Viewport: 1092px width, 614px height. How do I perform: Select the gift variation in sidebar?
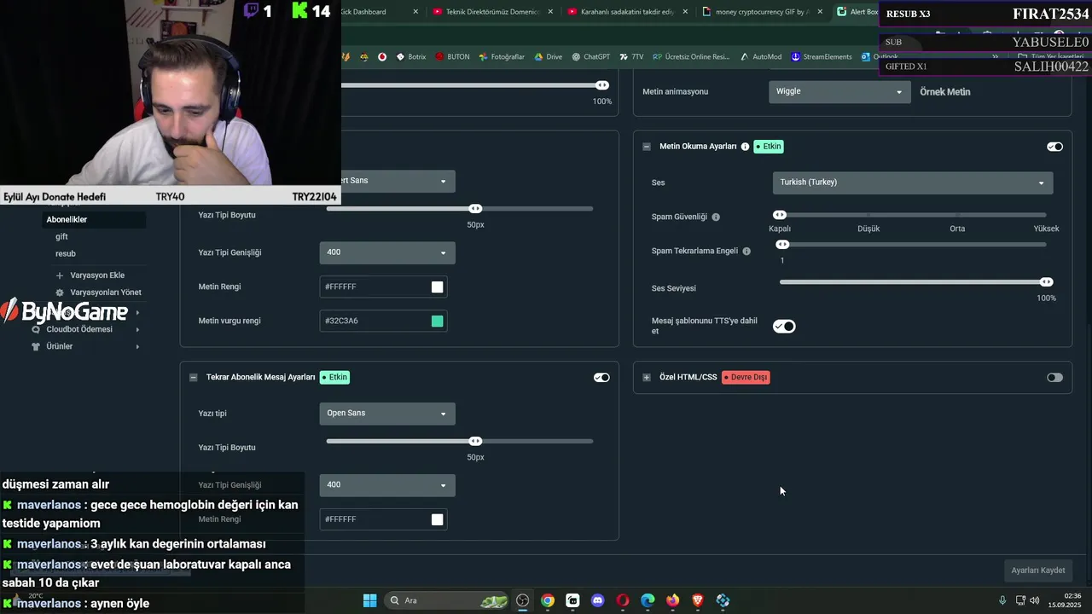pos(61,236)
